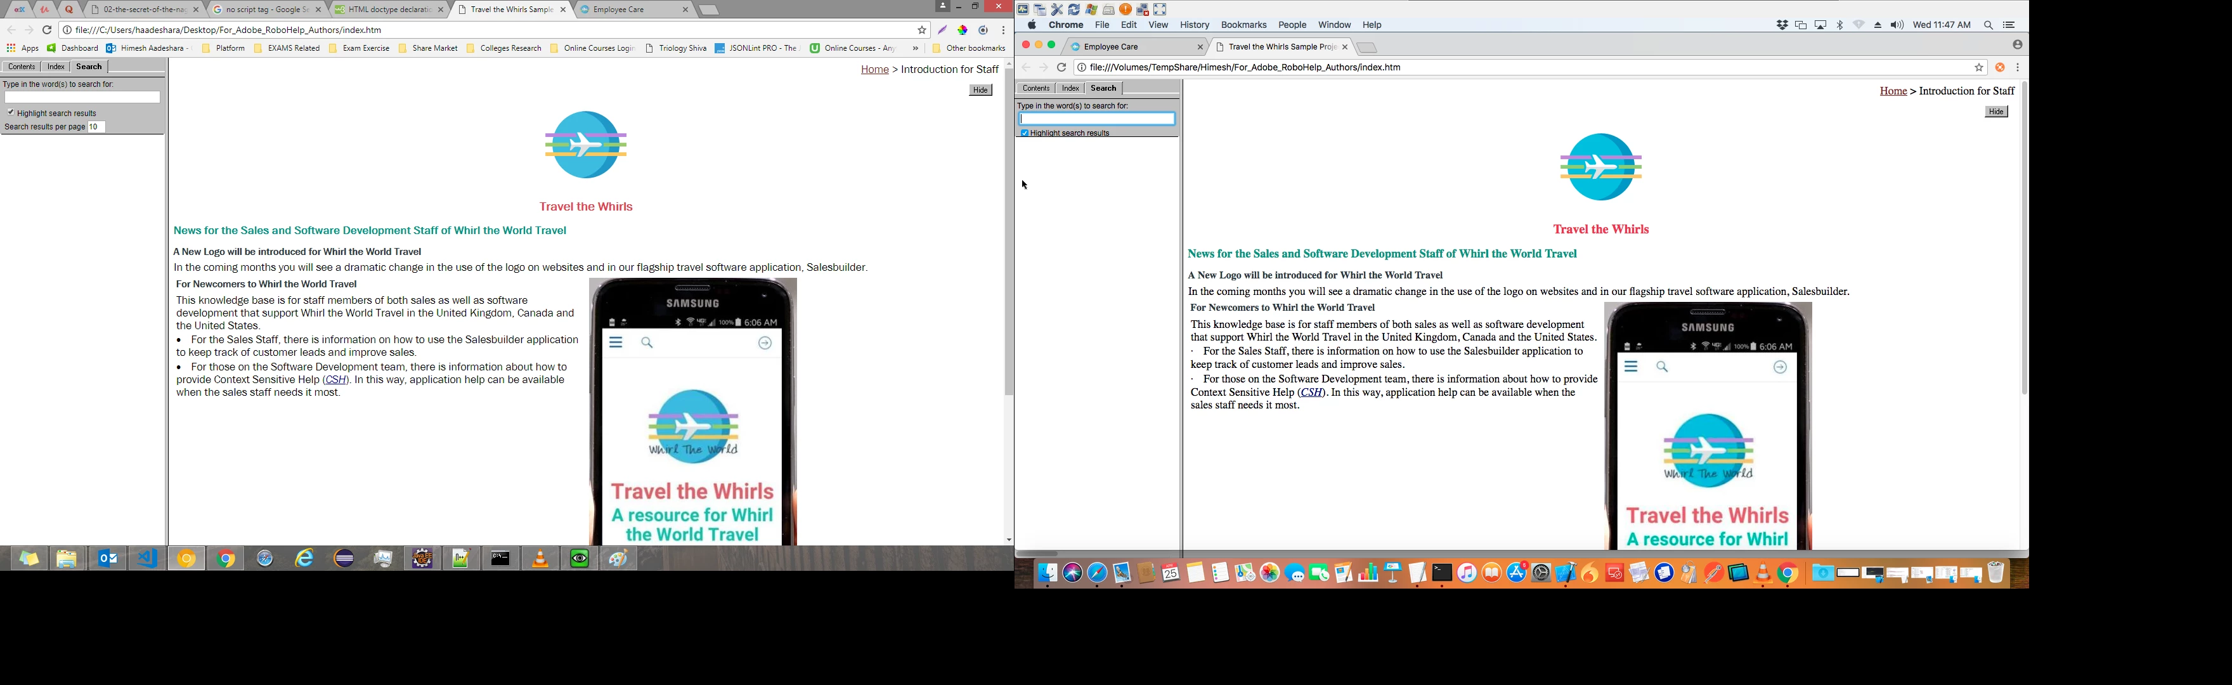This screenshot has width=2232, height=685.
Task: Click Hide button in the Mac window
Action: tap(1996, 112)
